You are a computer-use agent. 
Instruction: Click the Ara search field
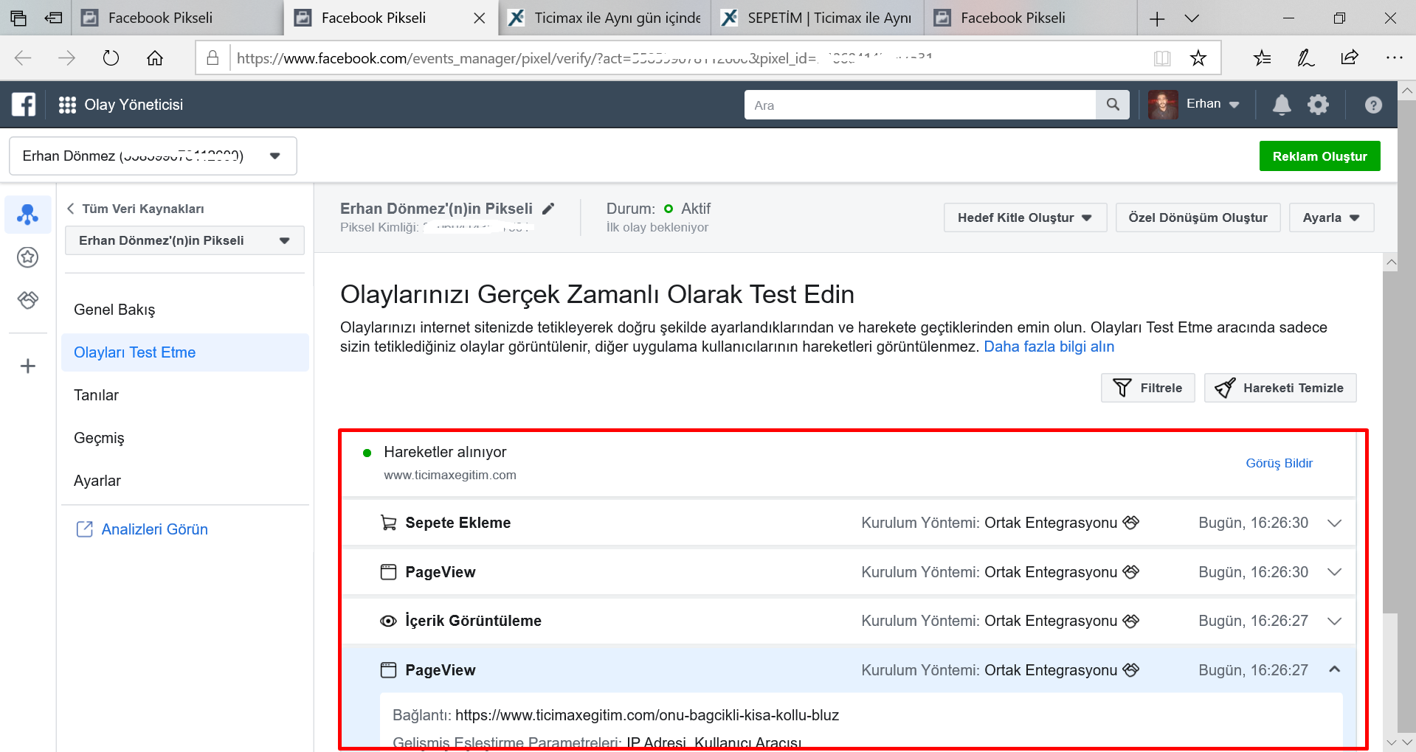click(x=919, y=105)
